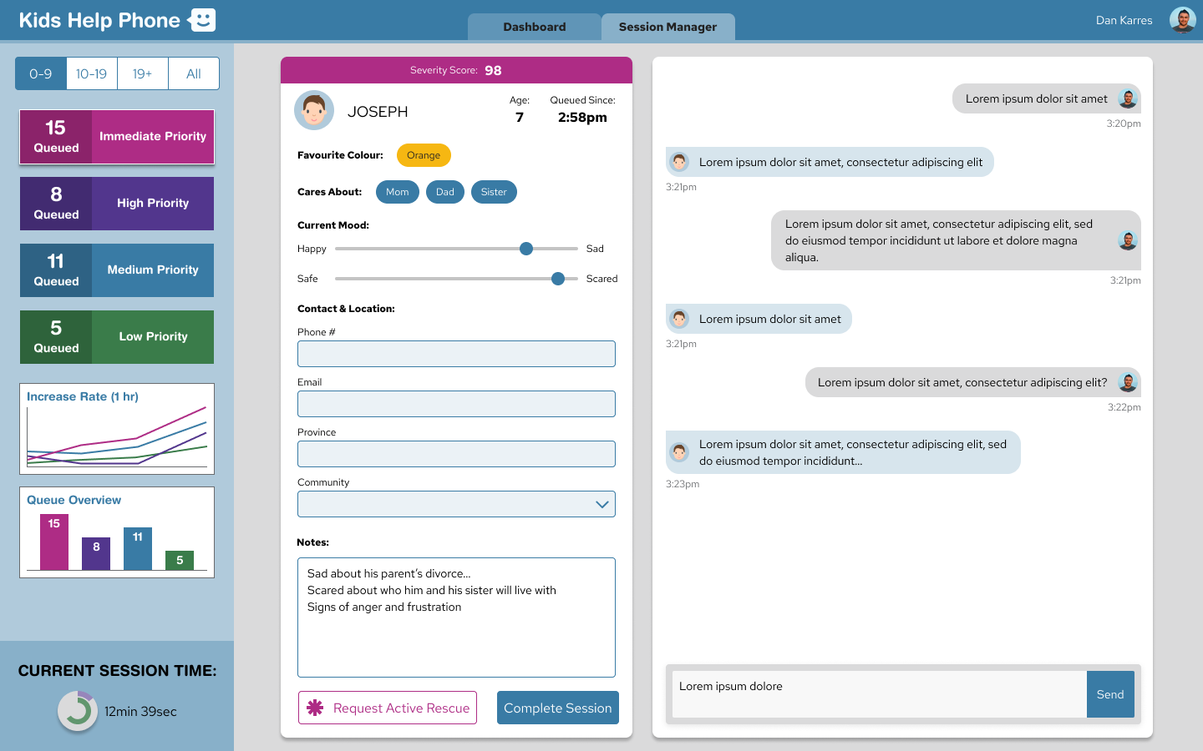Send the chat message

(x=1110, y=694)
